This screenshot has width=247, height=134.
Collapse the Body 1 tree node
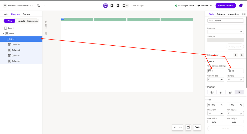tap(2, 28)
